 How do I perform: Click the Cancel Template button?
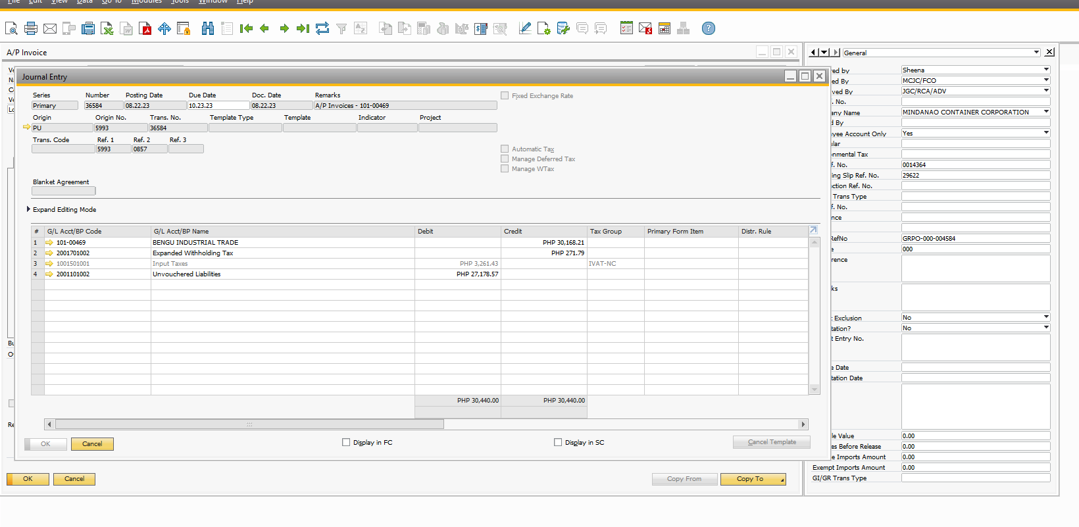click(772, 442)
